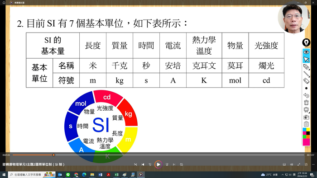Mute the media player volume
Viewport: 317px width, 178px height.
[292, 164]
